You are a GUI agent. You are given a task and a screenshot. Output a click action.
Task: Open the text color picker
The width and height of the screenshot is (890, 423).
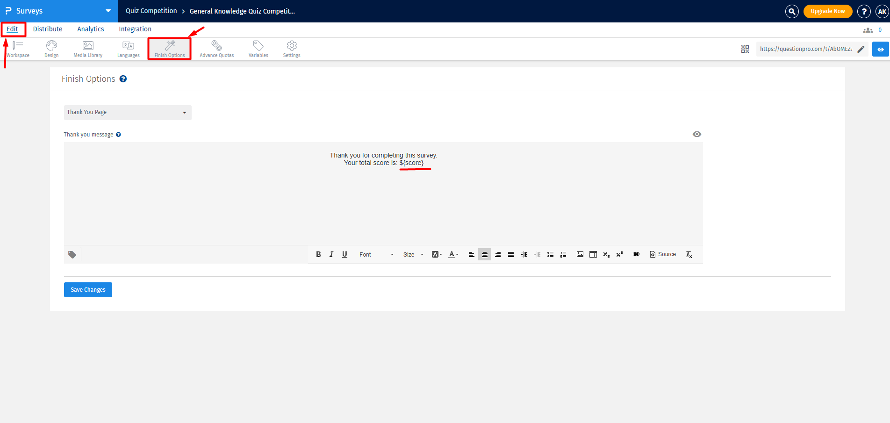(x=452, y=254)
